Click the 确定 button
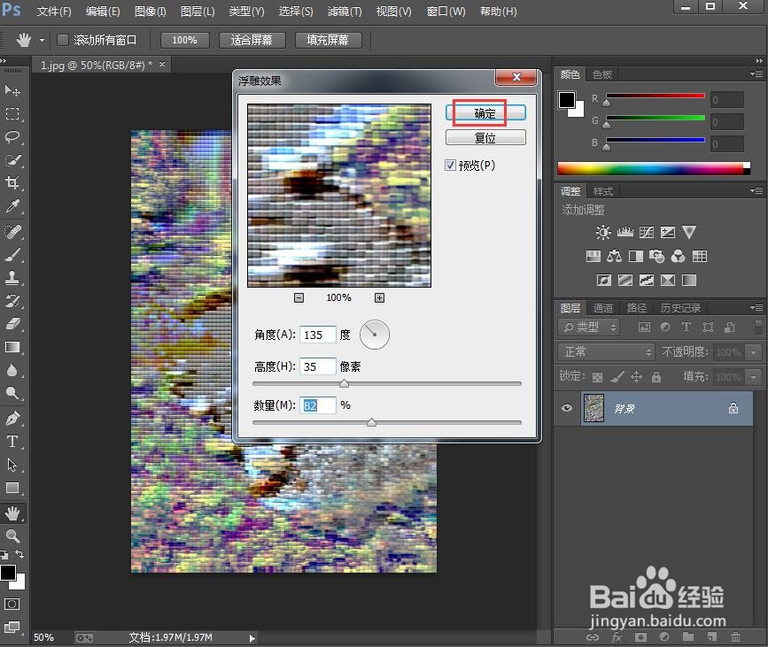The width and height of the screenshot is (768, 647). click(485, 113)
